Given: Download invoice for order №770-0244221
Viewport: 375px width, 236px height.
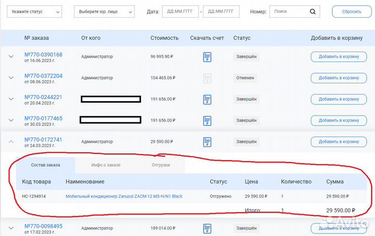Looking at the screenshot, I should tap(207, 99).
